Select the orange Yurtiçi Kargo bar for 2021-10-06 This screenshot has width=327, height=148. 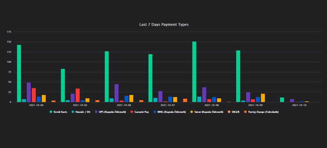(x=141, y=101)
